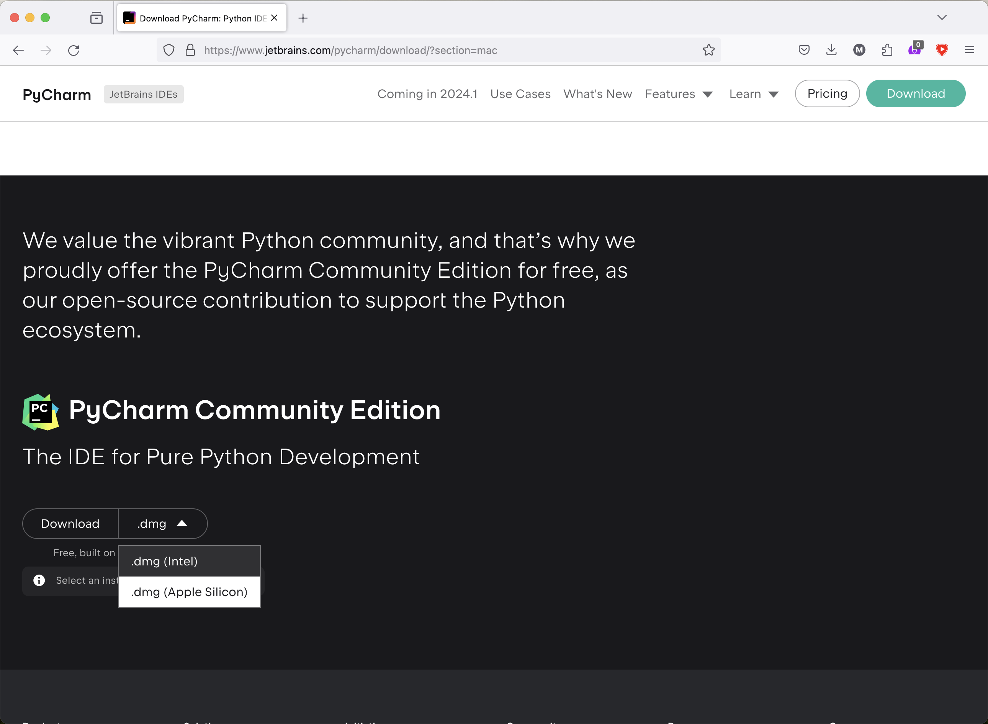Click the red shield extension icon
This screenshot has width=988, height=724.
point(942,50)
